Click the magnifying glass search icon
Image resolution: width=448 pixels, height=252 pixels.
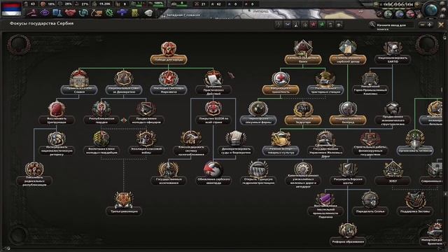[372, 25]
